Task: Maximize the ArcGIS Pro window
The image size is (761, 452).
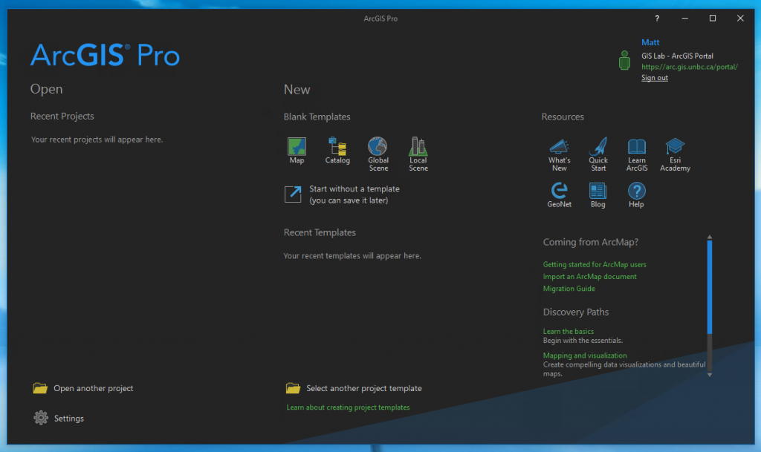Action: pyautogui.click(x=713, y=19)
